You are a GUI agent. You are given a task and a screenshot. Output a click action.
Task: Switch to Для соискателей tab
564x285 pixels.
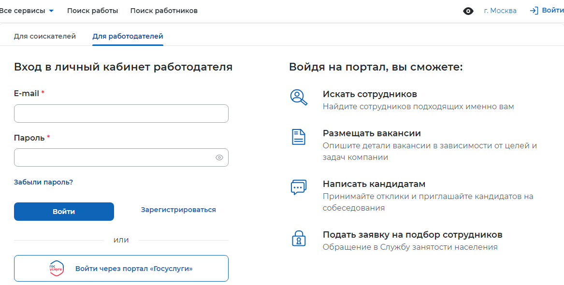coord(45,36)
